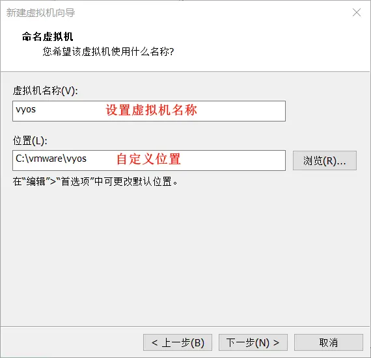The width and height of the screenshot is (371, 358).
Task: Click the 新建虚拟机向导 title bar text
Action: tap(40, 13)
